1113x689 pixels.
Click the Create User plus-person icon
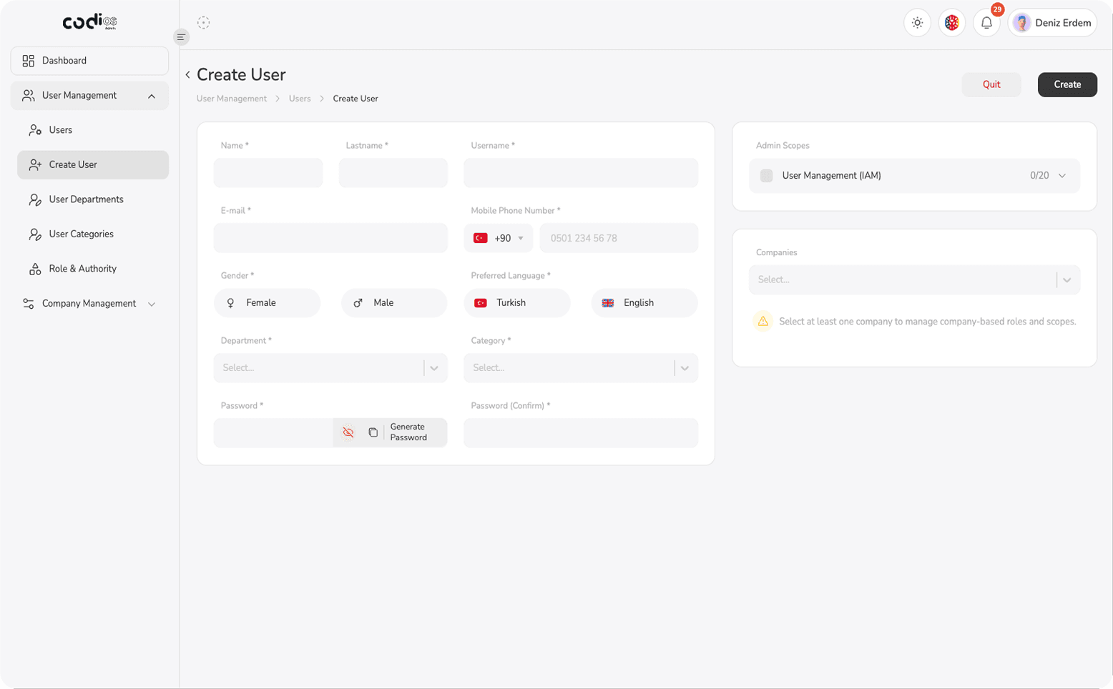(35, 165)
